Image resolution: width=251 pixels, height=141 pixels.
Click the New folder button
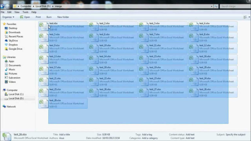[x=63, y=17]
